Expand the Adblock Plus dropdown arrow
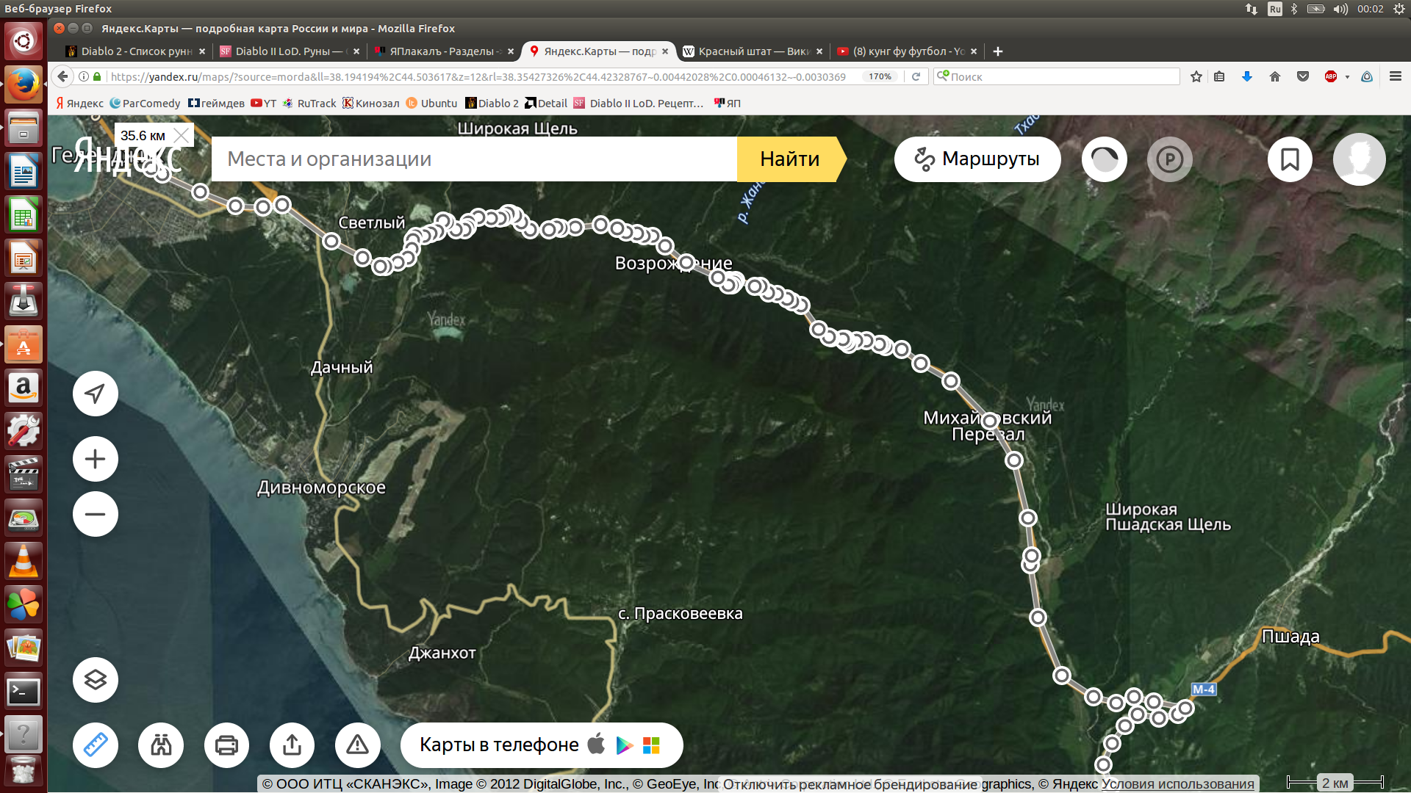 pos(1347,76)
